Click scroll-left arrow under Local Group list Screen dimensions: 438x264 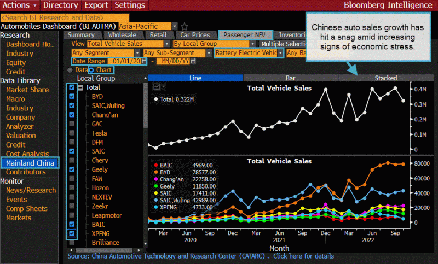point(71,250)
